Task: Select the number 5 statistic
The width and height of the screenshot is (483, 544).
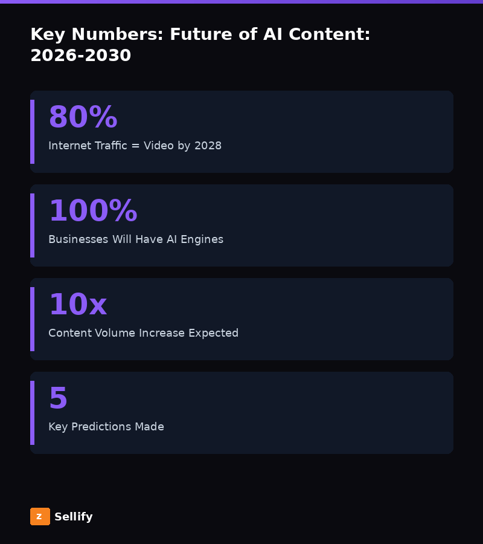Action: 58,398
